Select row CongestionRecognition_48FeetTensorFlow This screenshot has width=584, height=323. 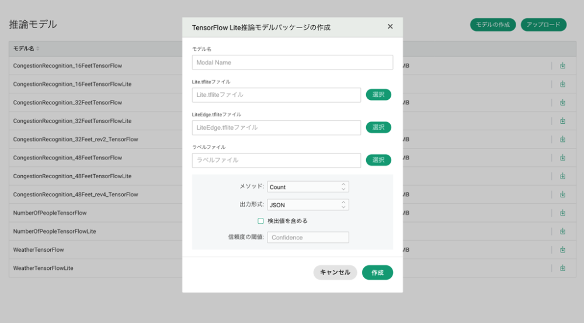[x=293, y=158]
